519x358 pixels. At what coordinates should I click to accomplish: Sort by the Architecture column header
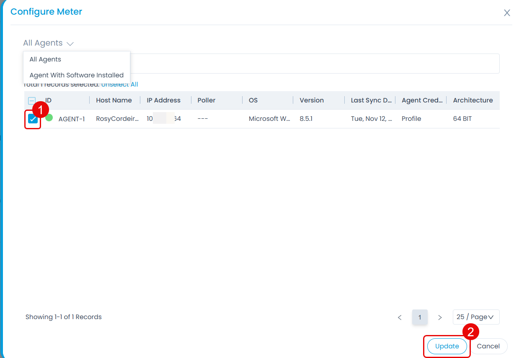pyautogui.click(x=473, y=100)
